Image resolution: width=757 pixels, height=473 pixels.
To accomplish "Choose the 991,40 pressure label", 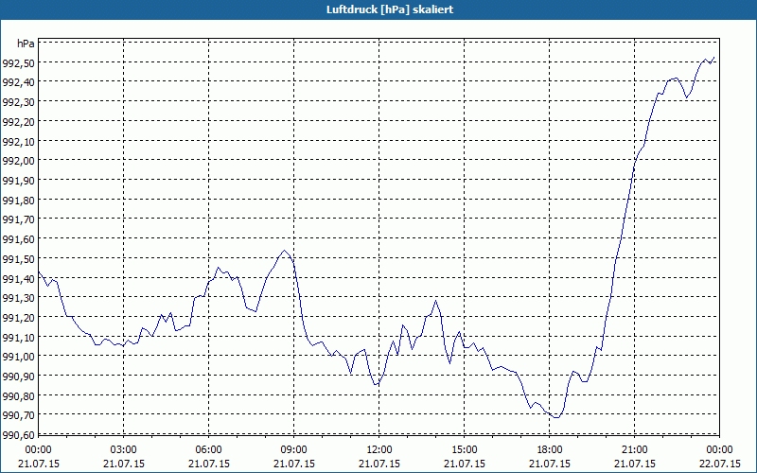I will coord(18,278).
